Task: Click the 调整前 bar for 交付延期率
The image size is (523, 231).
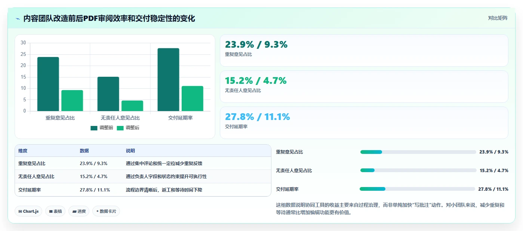Action: (x=168, y=80)
